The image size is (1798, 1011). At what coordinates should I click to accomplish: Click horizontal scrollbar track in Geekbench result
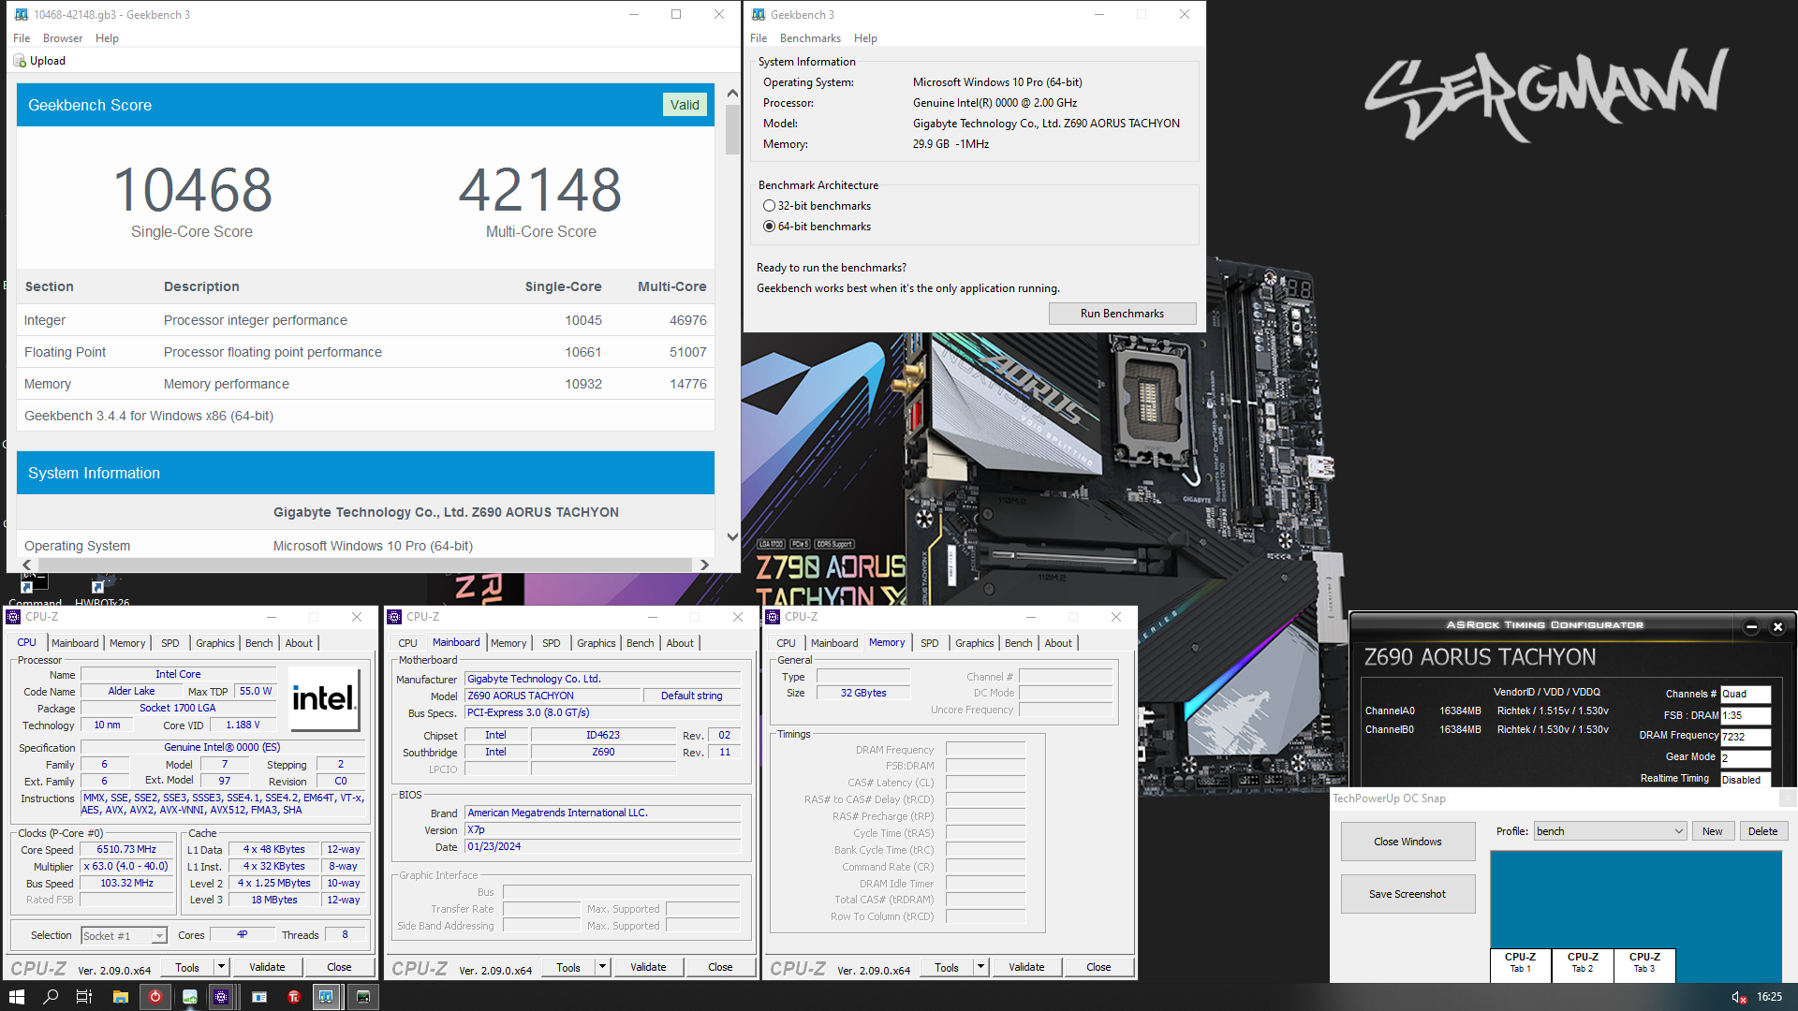pos(365,564)
